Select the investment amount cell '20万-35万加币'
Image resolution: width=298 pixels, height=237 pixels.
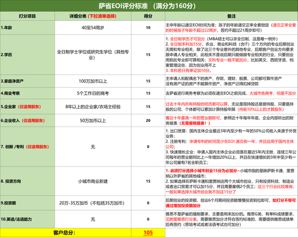[x=93, y=203]
